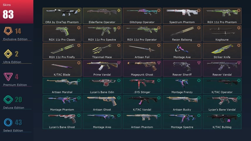Click the Premium badge on Prime Vandal

point(119,63)
